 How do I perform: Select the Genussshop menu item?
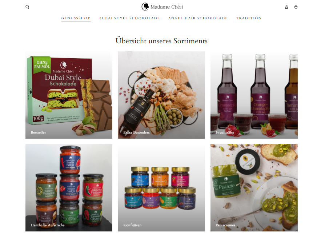76,18
